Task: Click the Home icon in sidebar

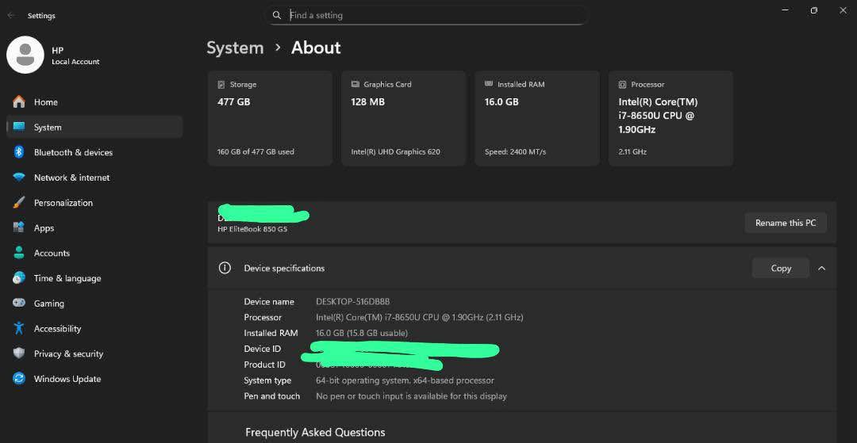Action: coord(19,102)
